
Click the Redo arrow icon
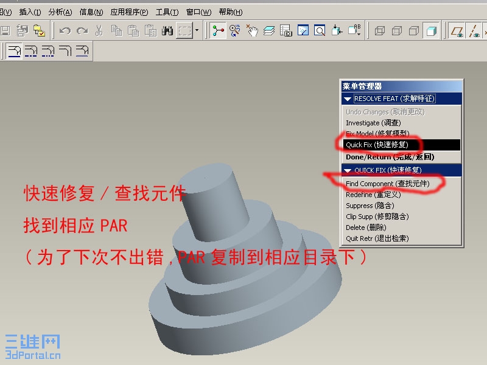pyautogui.click(x=82, y=30)
